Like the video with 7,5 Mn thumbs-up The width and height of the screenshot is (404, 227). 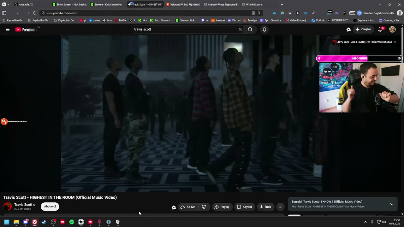click(188, 207)
